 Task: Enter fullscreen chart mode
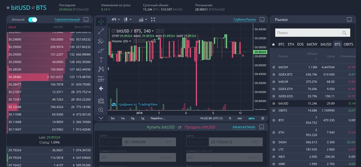153,19
